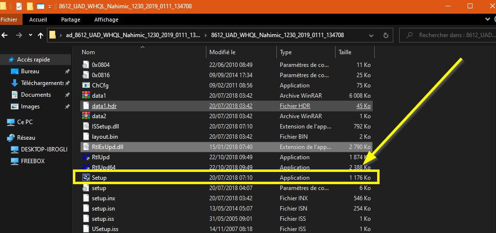Click the Fichier INX type cell
496x233 pixels.
click(x=293, y=198)
